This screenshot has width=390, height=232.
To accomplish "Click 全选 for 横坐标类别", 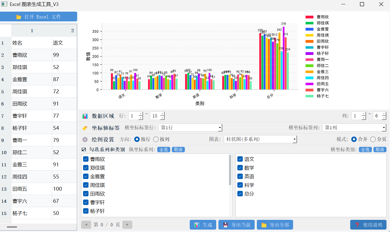I will [365, 150].
